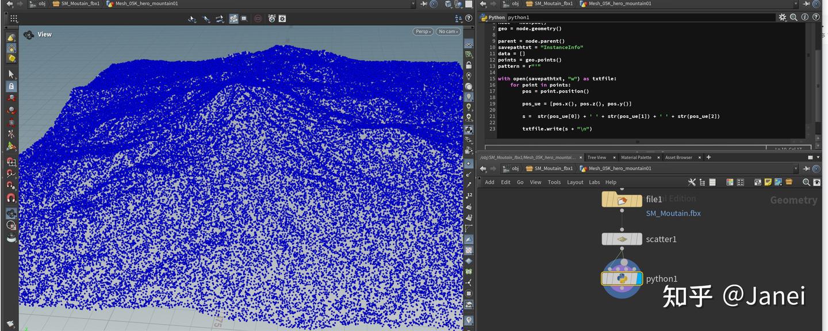Create a sticky note in the network editor

coord(768,182)
